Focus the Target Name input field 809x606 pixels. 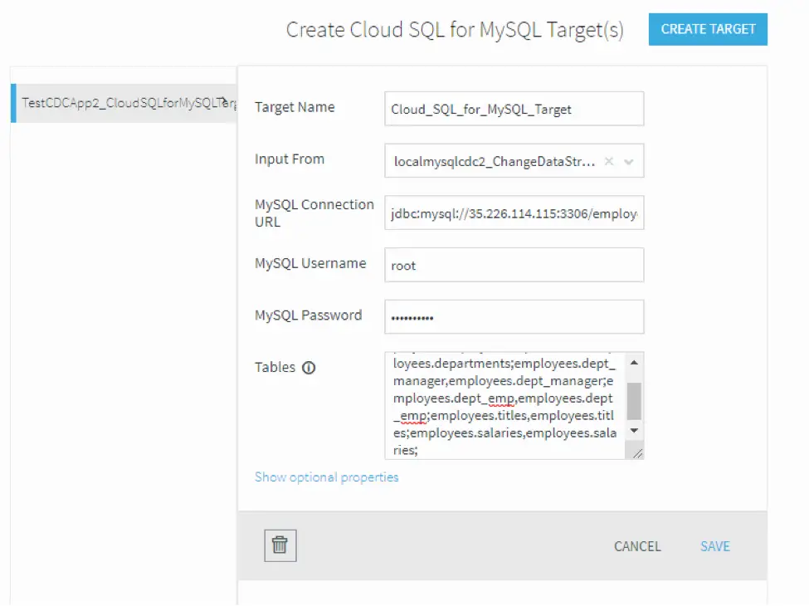[514, 109]
